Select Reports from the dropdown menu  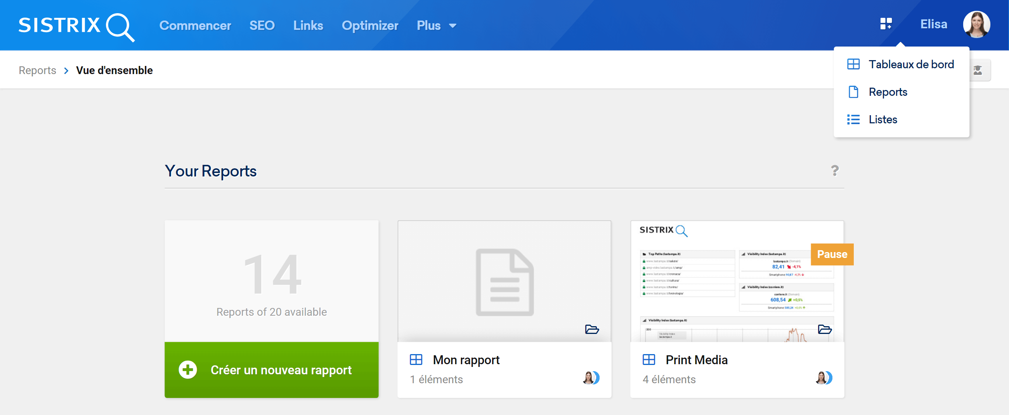[x=901, y=92]
